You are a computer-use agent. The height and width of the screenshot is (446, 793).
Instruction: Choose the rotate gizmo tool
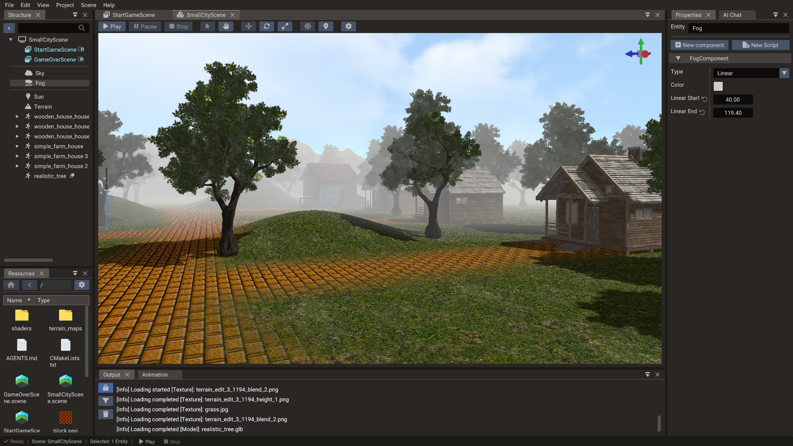pyautogui.click(x=267, y=26)
